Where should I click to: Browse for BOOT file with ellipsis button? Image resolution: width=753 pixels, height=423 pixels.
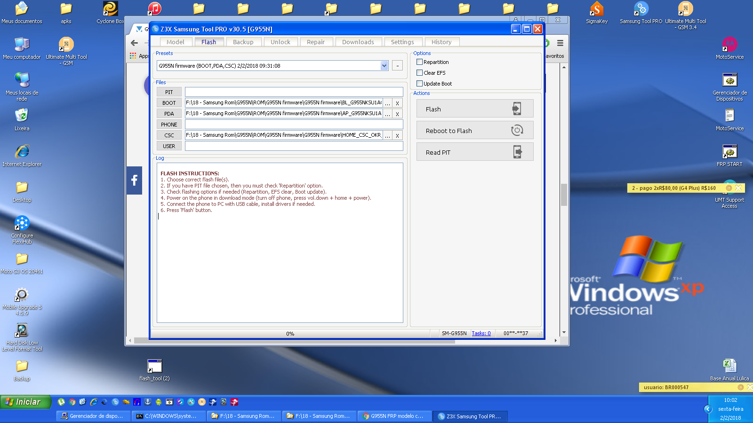pyautogui.click(x=387, y=103)
